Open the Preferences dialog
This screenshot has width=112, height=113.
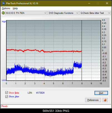(93, 100)
